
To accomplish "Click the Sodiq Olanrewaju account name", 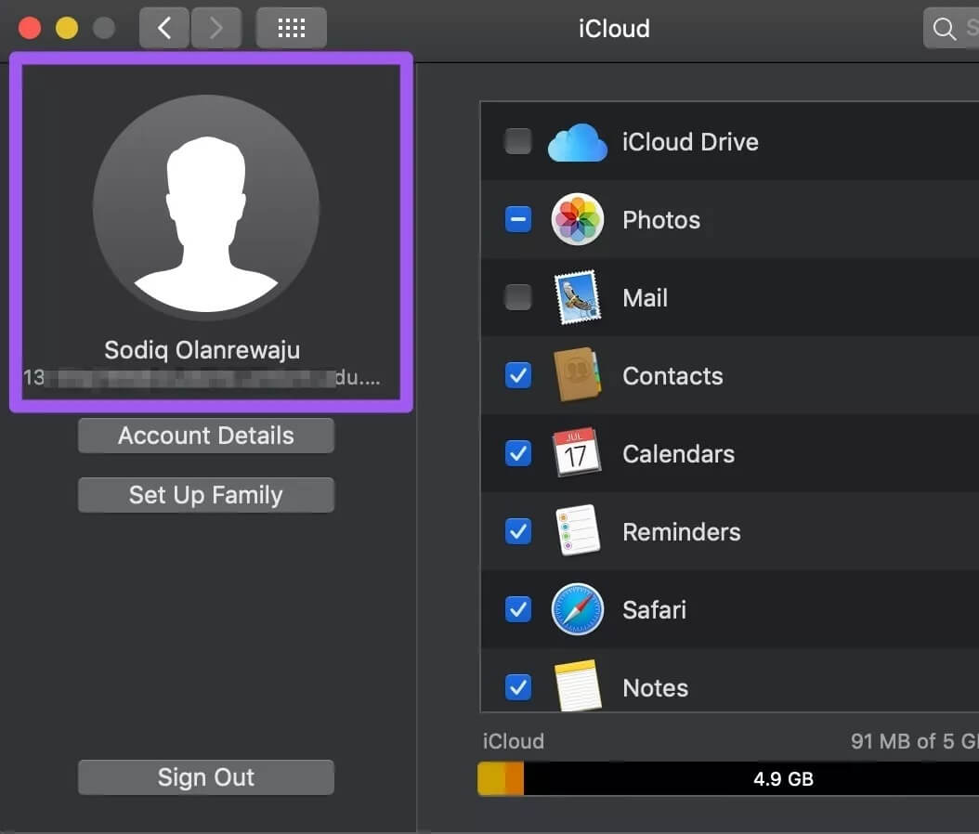I will (x=202, y=350).
